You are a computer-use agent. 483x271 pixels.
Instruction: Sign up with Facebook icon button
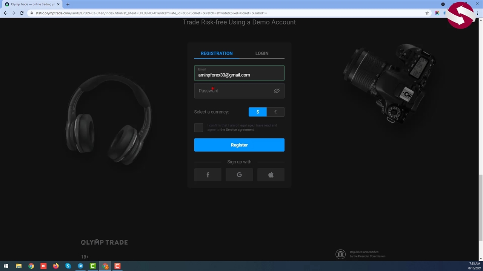(x=208, y=175)
